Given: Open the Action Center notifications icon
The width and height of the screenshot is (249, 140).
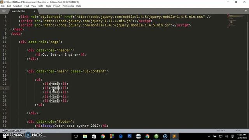Looking at the screenshot, I should 232,136.
